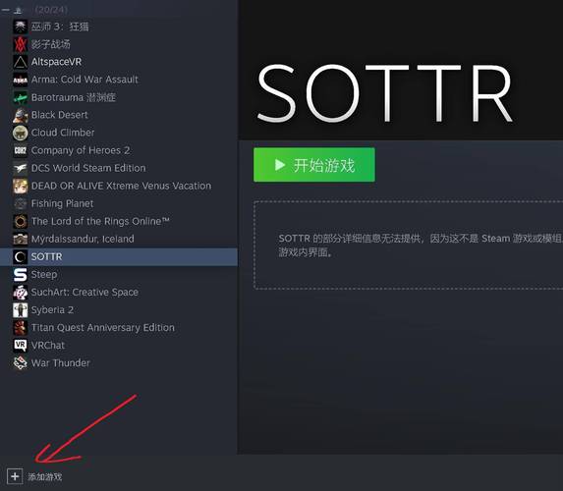The height and width of the screenshot is (491, 563).
Task: Select the highlighted SOTTR entry
Action: click(119, 256)
